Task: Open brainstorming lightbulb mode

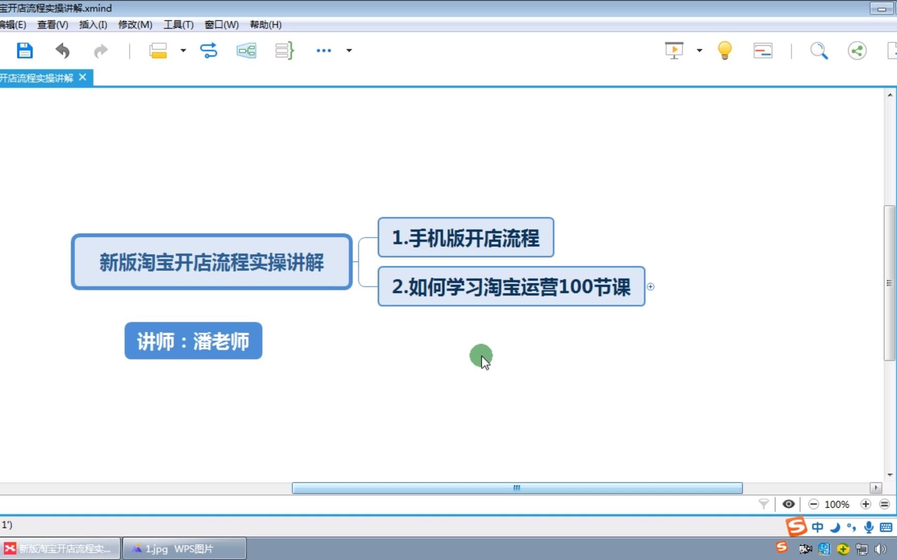Action: (725, 51)
